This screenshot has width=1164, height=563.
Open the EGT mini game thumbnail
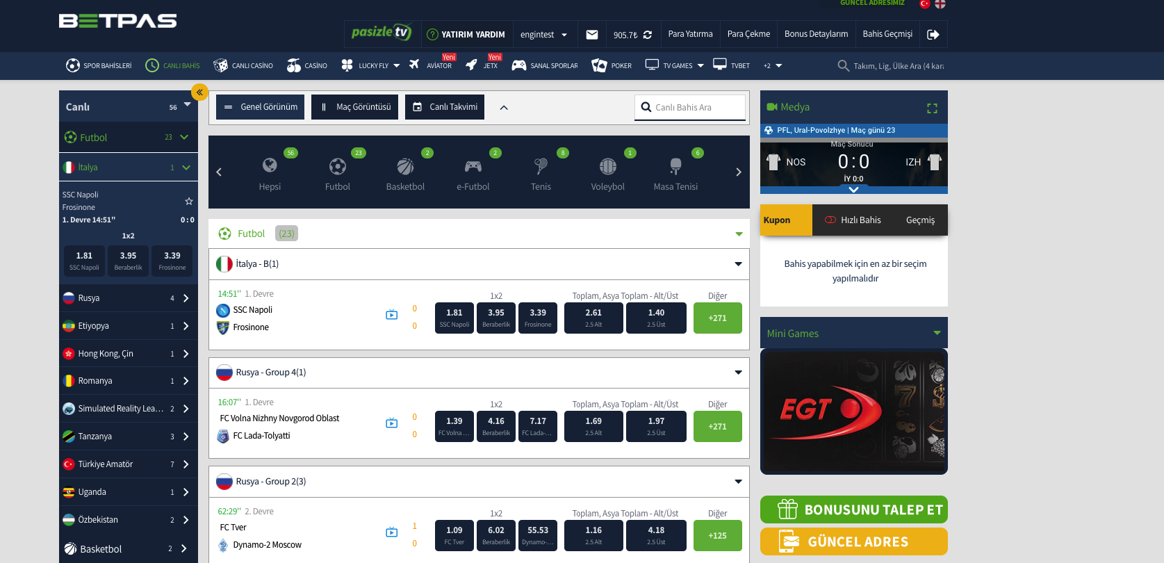tap(854, 411)
